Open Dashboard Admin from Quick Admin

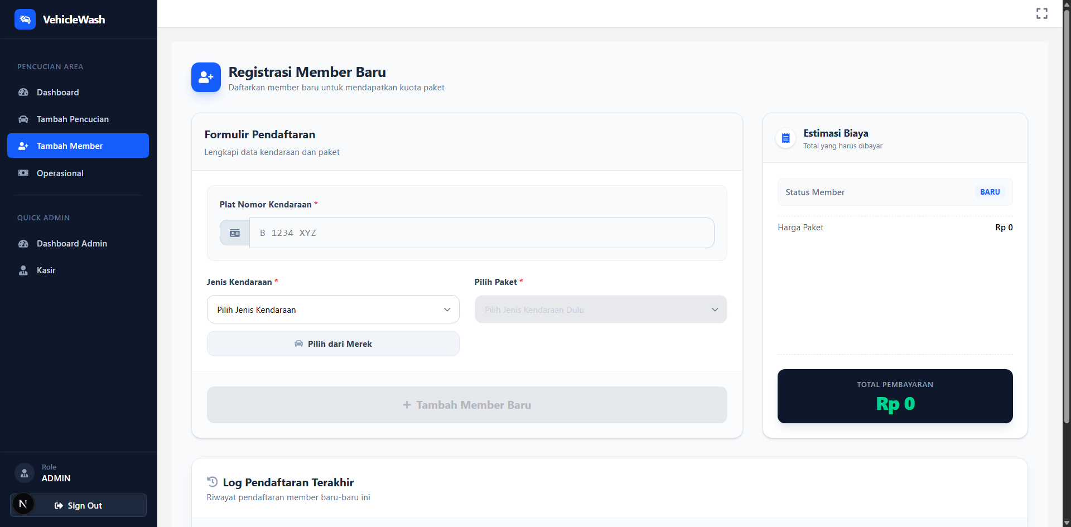click(x=71, y=244)
